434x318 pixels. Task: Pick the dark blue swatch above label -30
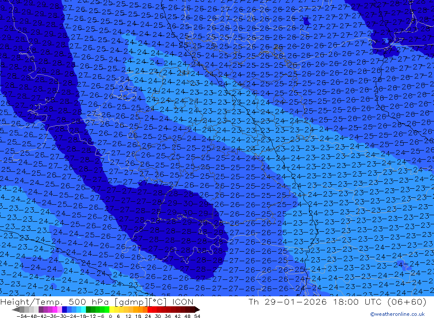pos(64,310)
